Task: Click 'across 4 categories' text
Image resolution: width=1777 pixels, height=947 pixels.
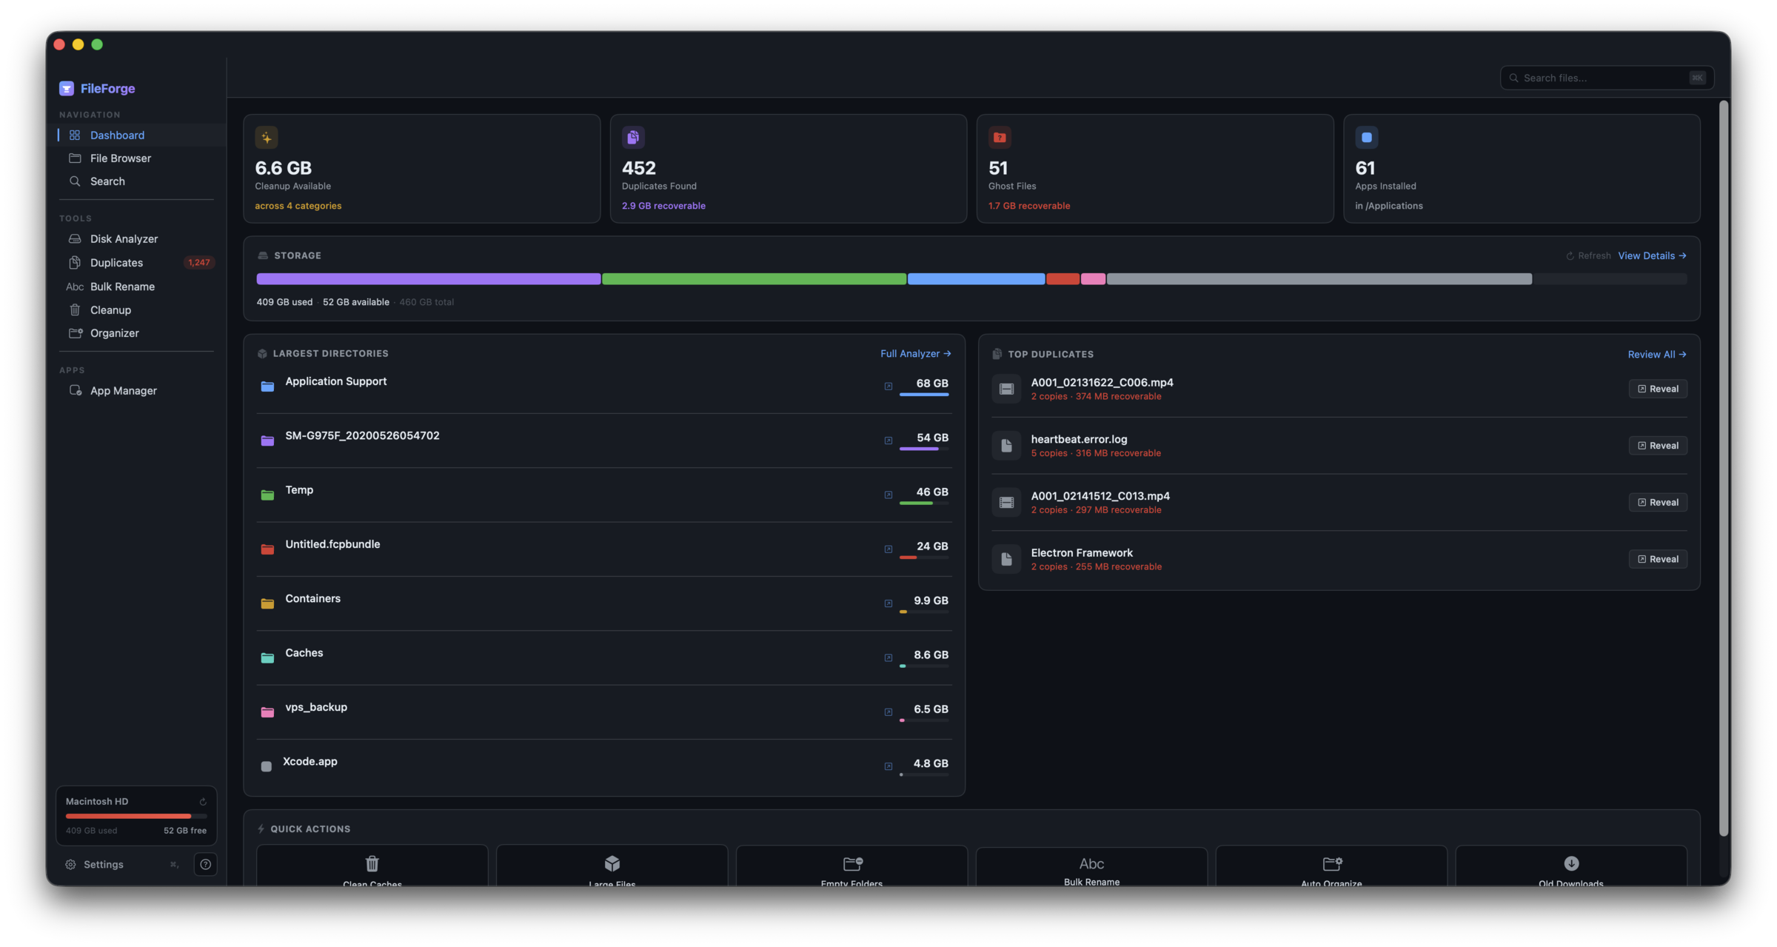Action: (298, 206)
